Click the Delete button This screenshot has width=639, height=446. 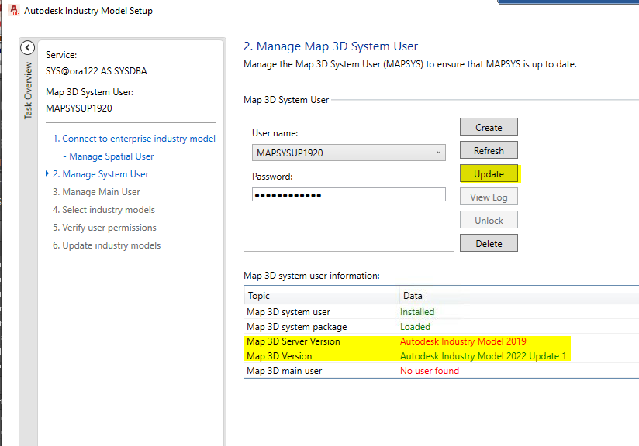tap(489, 243)
